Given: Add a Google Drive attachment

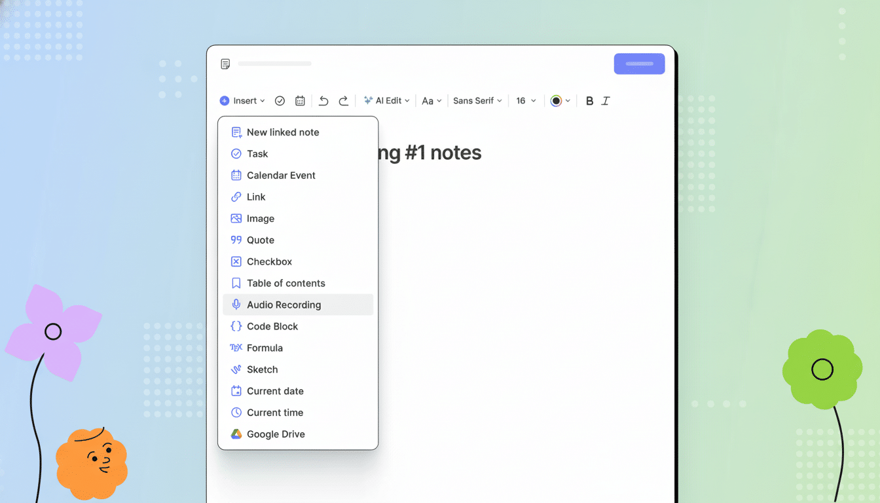Looking at the screenshot, I should click(x=276, y=434).
